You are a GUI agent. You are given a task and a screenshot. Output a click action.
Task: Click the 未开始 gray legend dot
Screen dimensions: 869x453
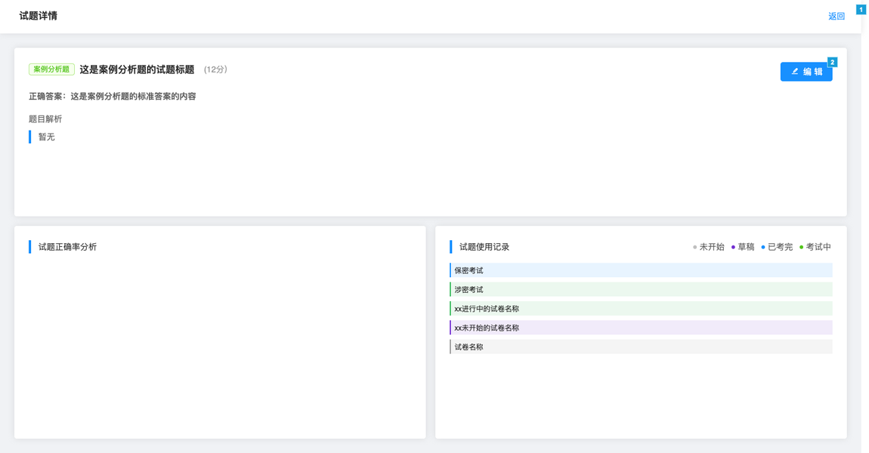click(x=695, y=247)
